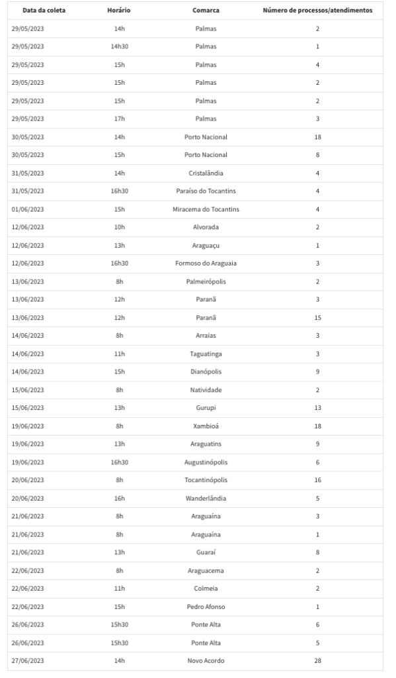
Task: Select the Novo Acordo cell
Action: coord(206,661)
